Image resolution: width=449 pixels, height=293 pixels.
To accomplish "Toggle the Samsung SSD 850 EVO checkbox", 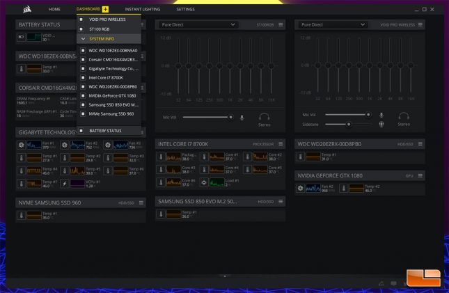I will pos(83,105).
